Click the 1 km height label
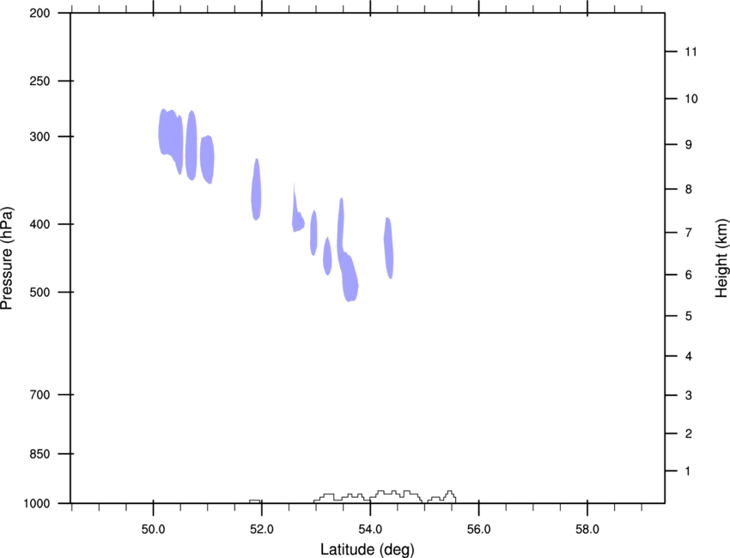Screen dimensions: 730x558 click(688, 471)
